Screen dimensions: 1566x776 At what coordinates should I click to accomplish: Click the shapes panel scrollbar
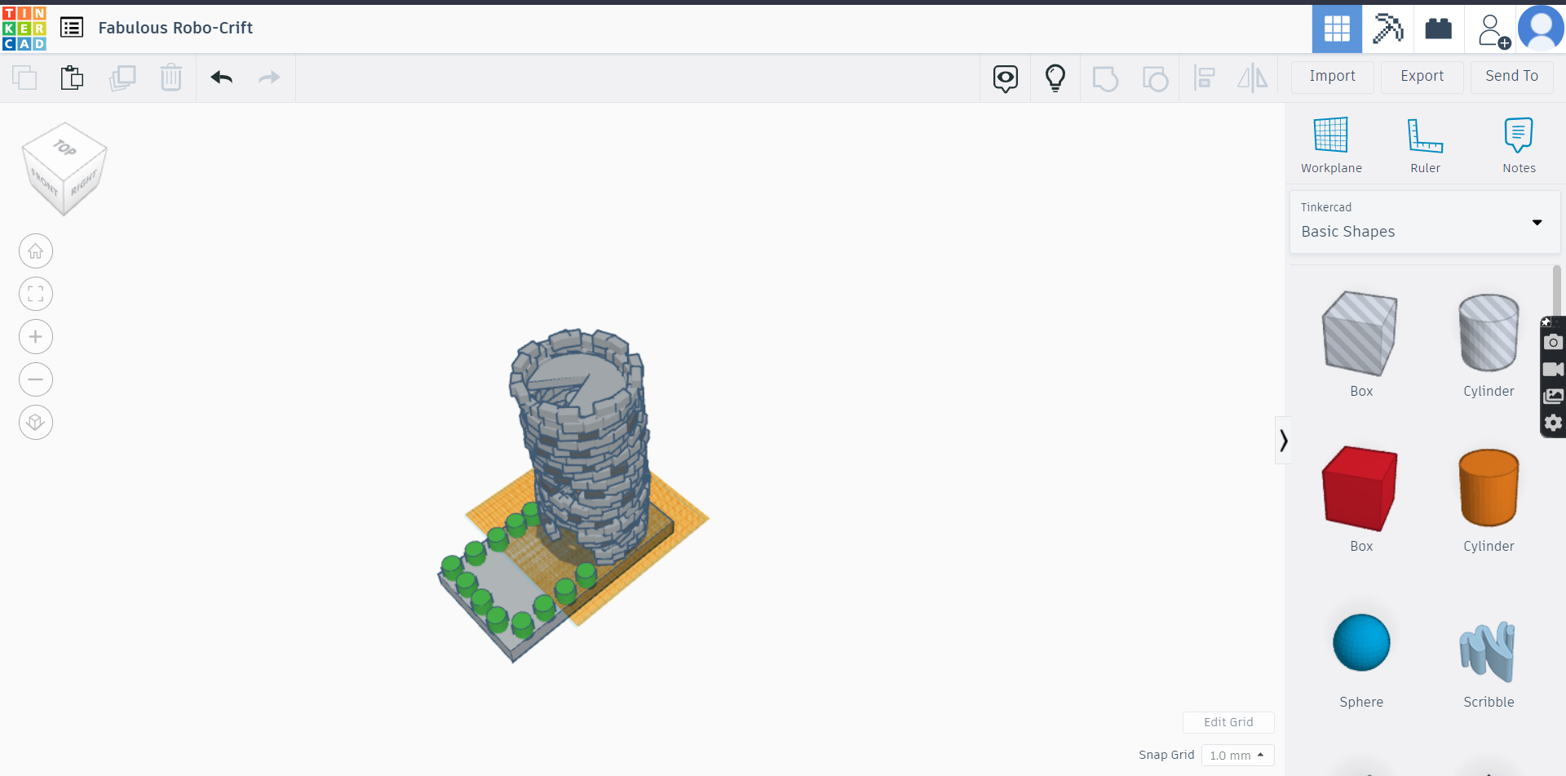click(1557, 290)
